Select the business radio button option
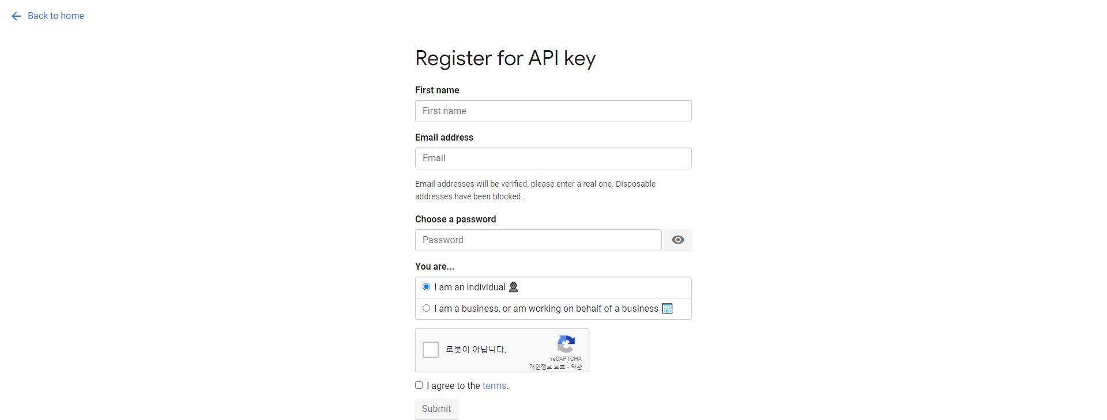The image size is (1107, 420). 427,308
